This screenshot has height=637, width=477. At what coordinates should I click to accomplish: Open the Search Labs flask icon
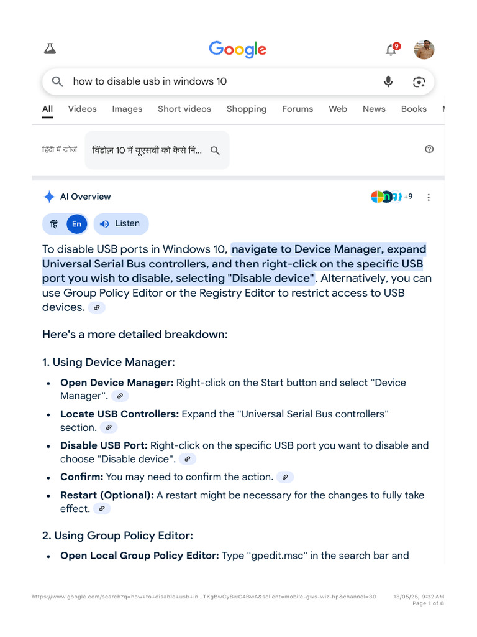50,49
